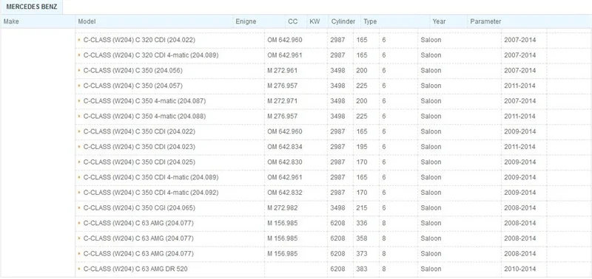The width and height of the screenshot is (592, 279).
Task: Click cylinder count 8 in the C 63 AMG DR 520 row
Action: pos(384,269)
